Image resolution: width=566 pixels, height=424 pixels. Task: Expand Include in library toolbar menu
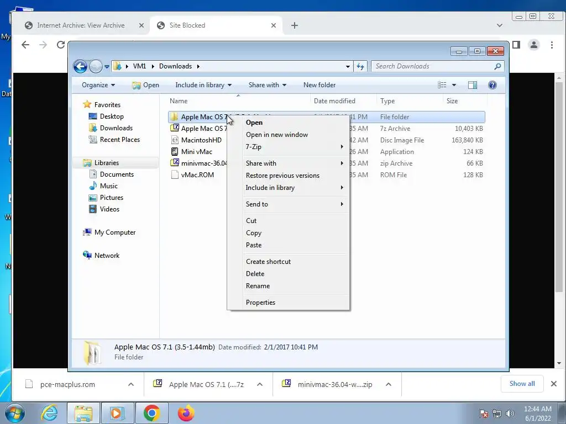(x=203, y=85)
